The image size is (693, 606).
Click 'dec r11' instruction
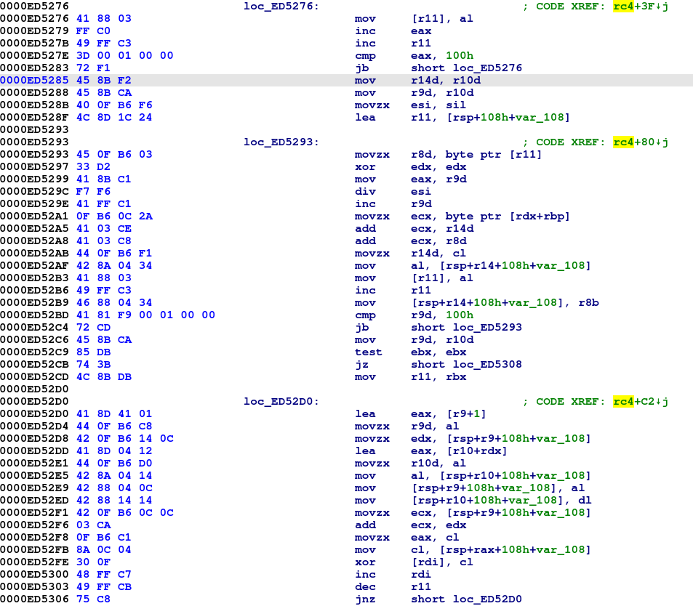coord(393,587)
